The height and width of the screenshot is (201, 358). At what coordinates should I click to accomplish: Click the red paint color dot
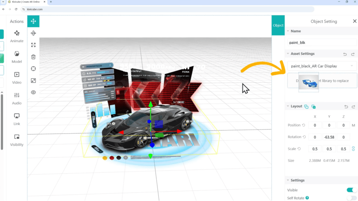tap(112, 158)
